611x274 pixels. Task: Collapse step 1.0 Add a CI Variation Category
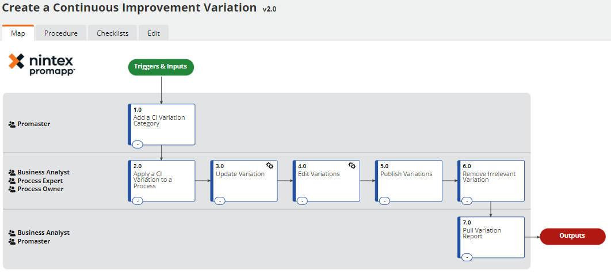138,144
